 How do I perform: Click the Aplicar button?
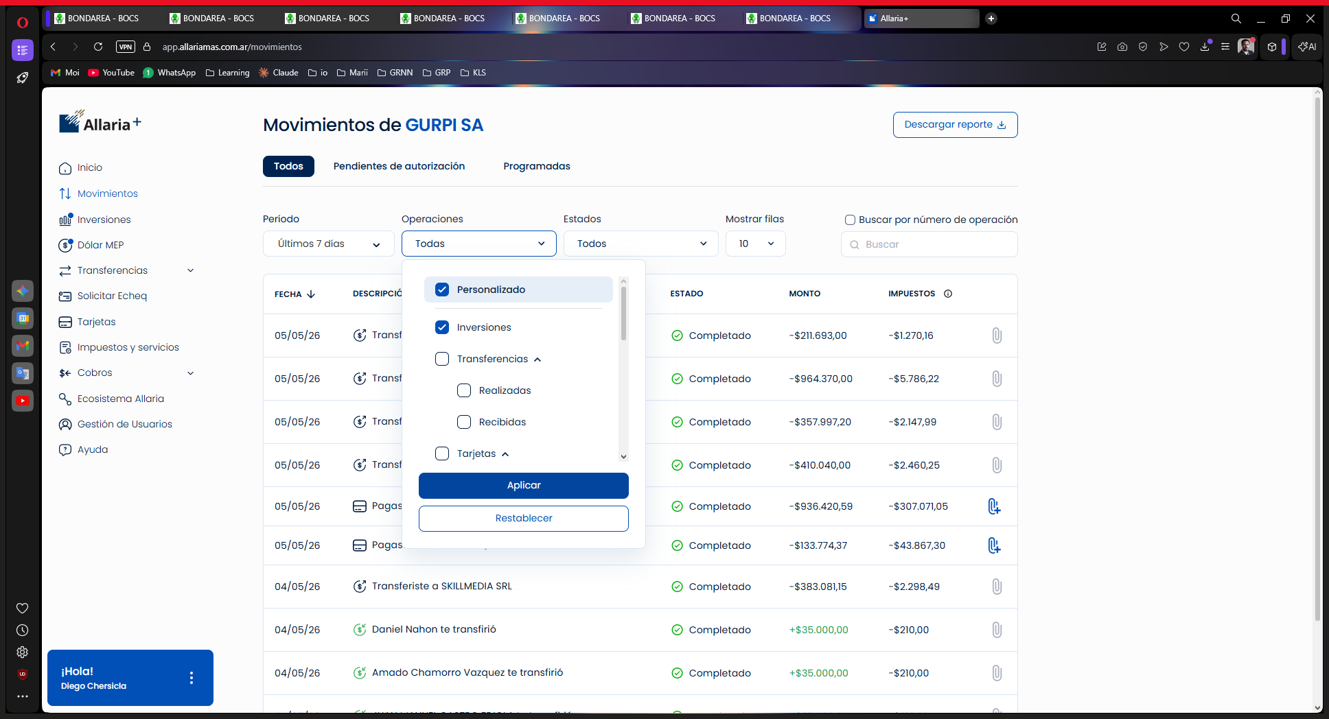coord(524,485)
